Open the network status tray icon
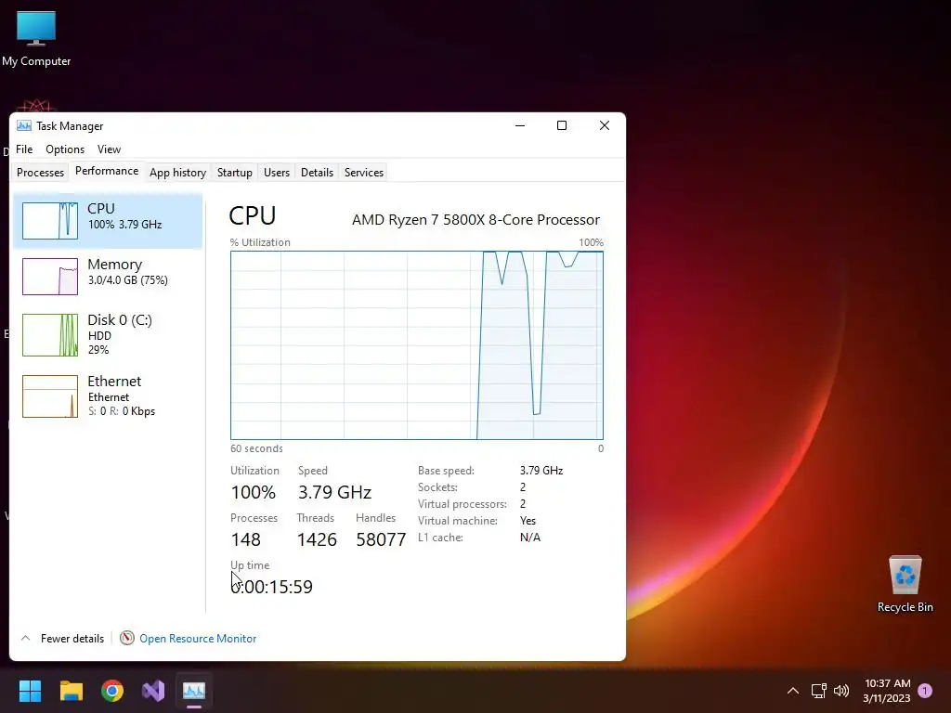Viewport: 951px width, 713px height. 819,691
